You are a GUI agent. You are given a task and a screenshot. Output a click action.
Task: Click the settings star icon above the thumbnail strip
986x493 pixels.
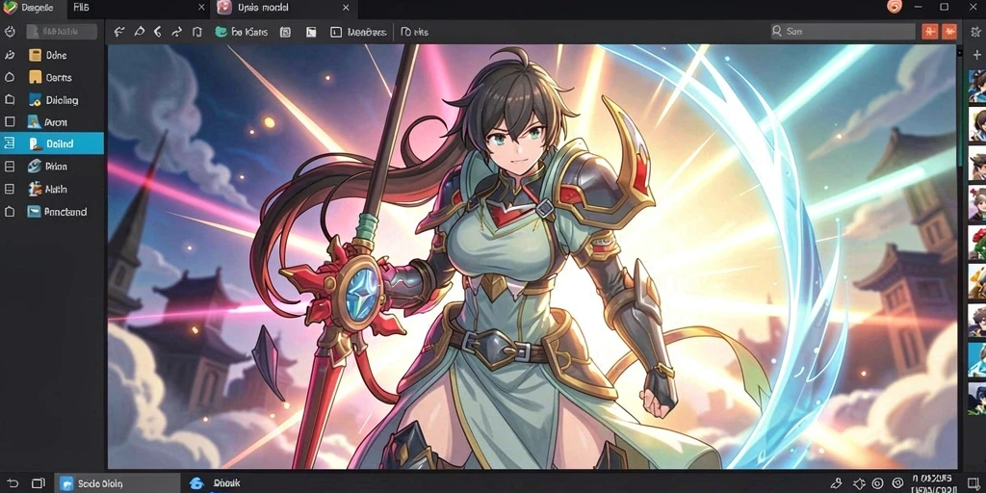point(976,31)
